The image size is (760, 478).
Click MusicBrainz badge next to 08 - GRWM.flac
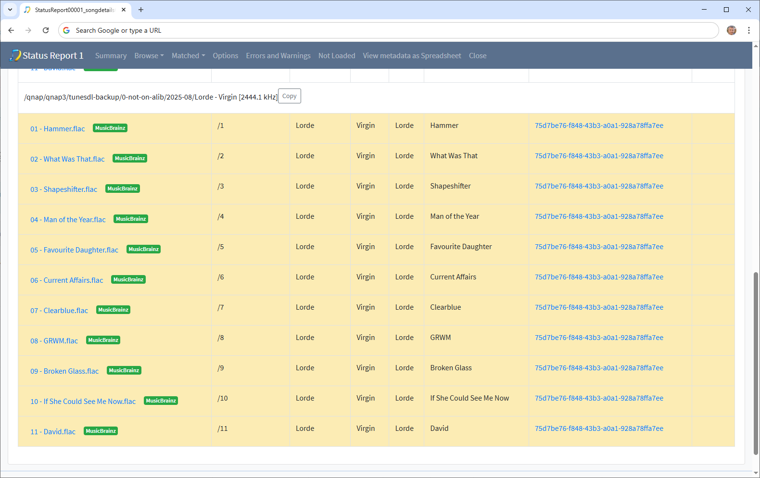click(103, 340)
